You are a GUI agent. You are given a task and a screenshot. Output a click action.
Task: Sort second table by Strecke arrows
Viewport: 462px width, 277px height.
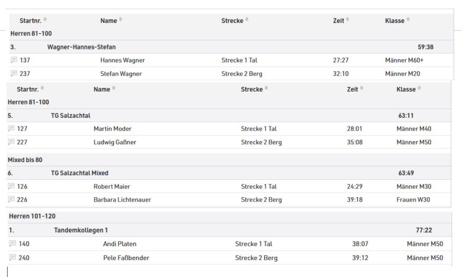point(266,88)
